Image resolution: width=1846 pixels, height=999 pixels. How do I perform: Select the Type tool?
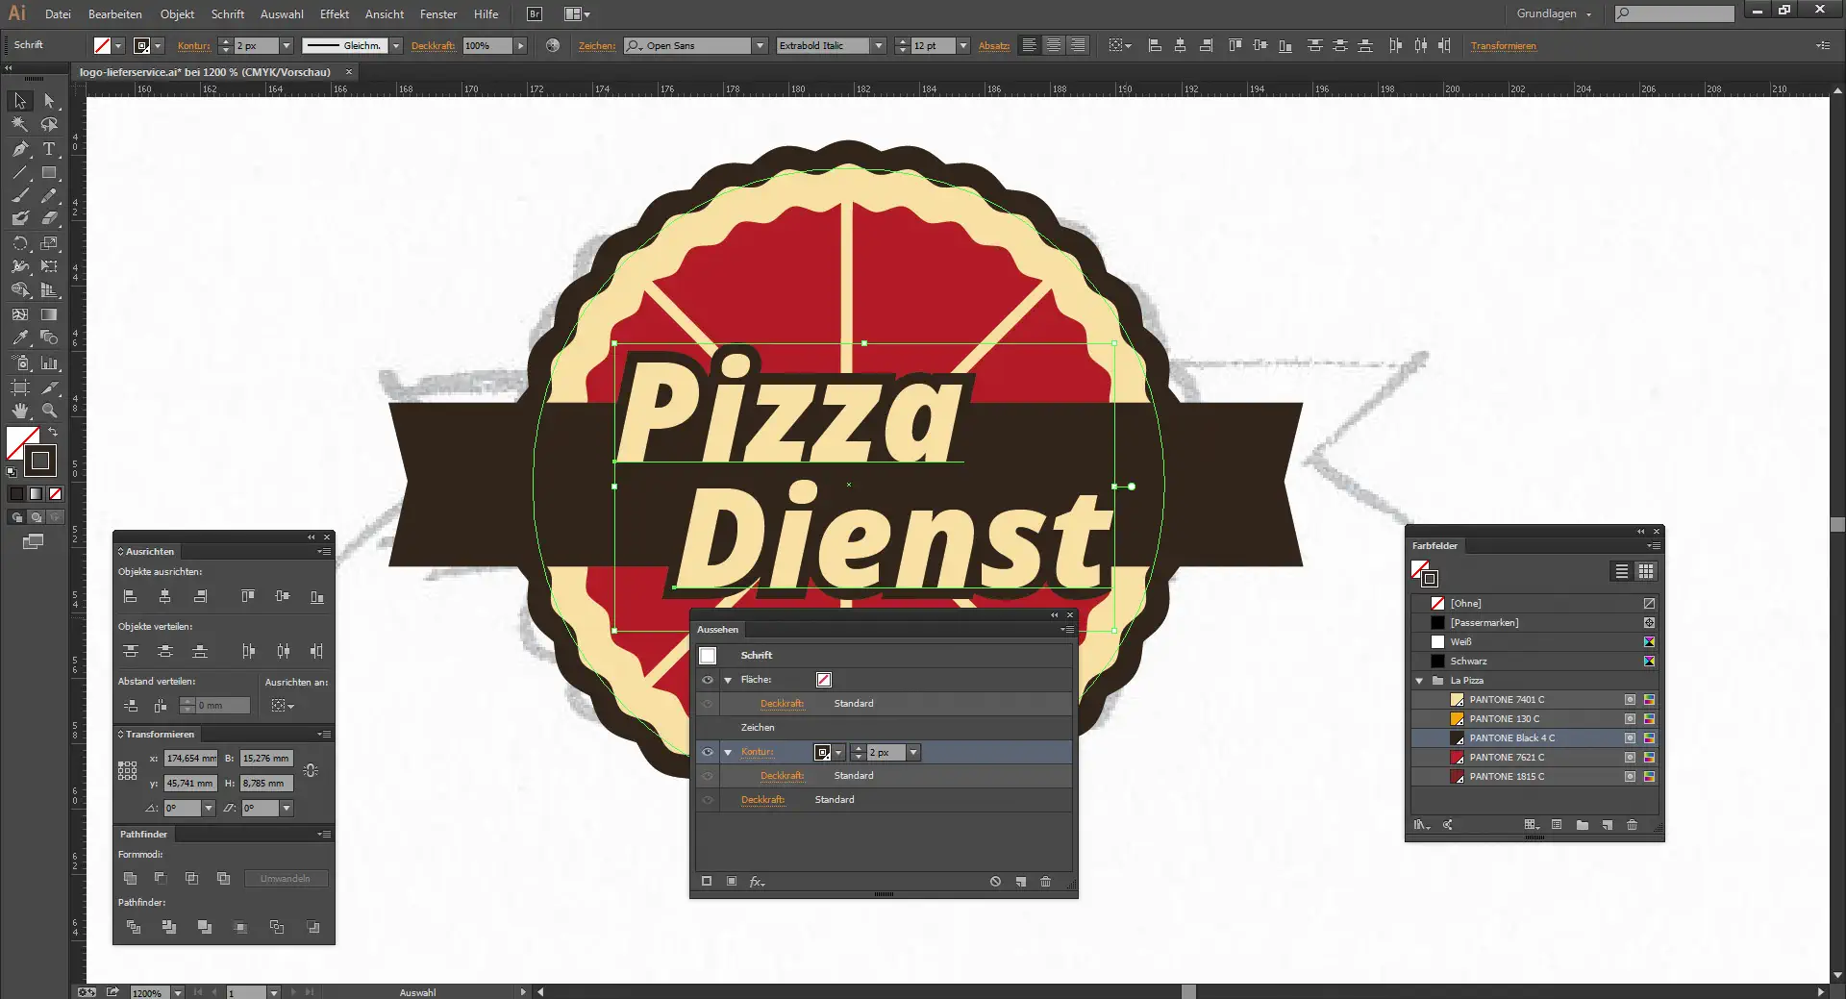48,149
